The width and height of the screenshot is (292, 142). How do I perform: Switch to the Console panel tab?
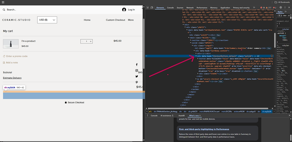tap(170, 8)
